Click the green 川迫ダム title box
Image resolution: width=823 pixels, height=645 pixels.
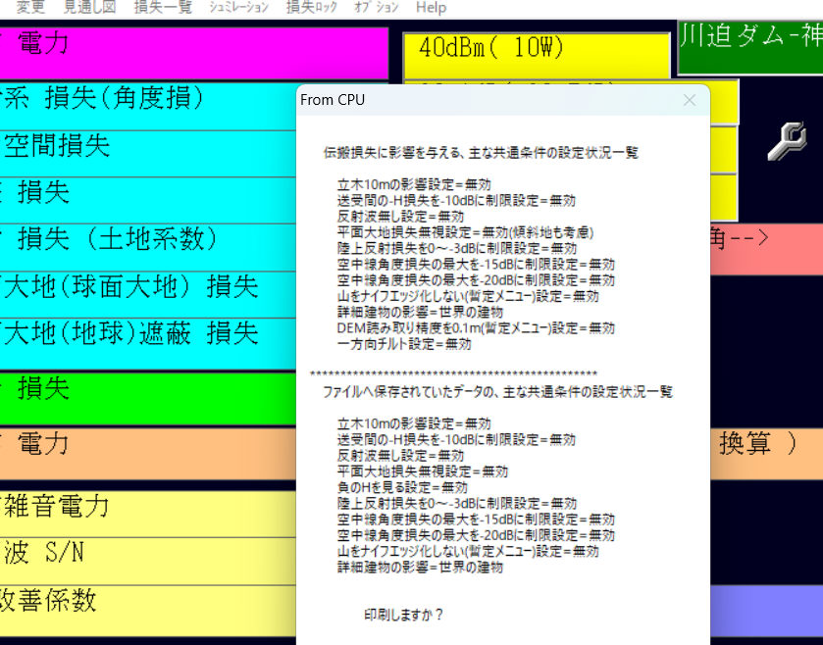tap(750, 47)
